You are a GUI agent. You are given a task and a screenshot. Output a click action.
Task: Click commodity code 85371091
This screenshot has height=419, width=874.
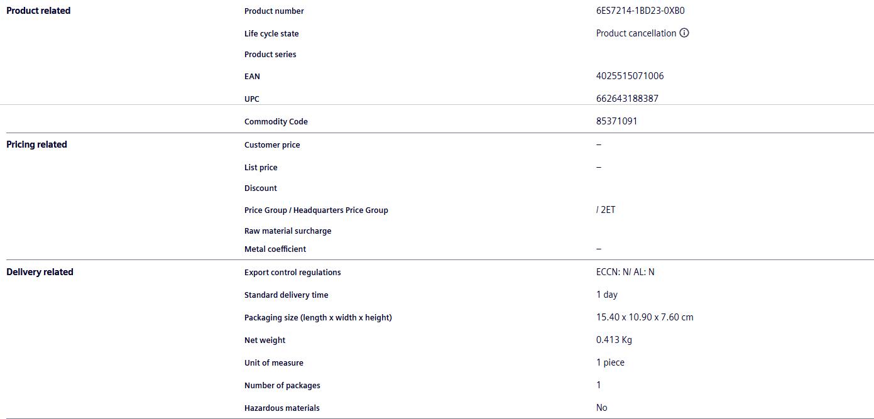coord(616,121)
